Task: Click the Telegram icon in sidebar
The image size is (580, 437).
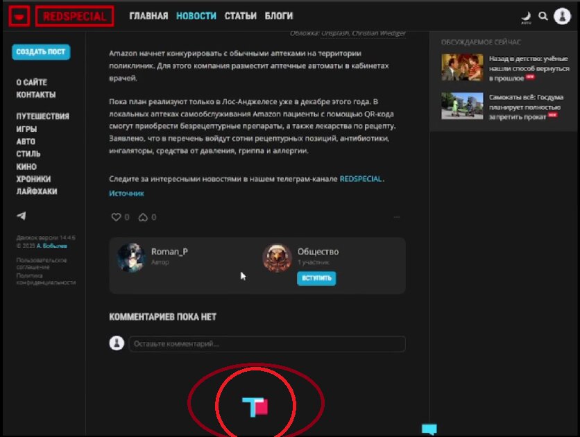Action: (22, 216)
